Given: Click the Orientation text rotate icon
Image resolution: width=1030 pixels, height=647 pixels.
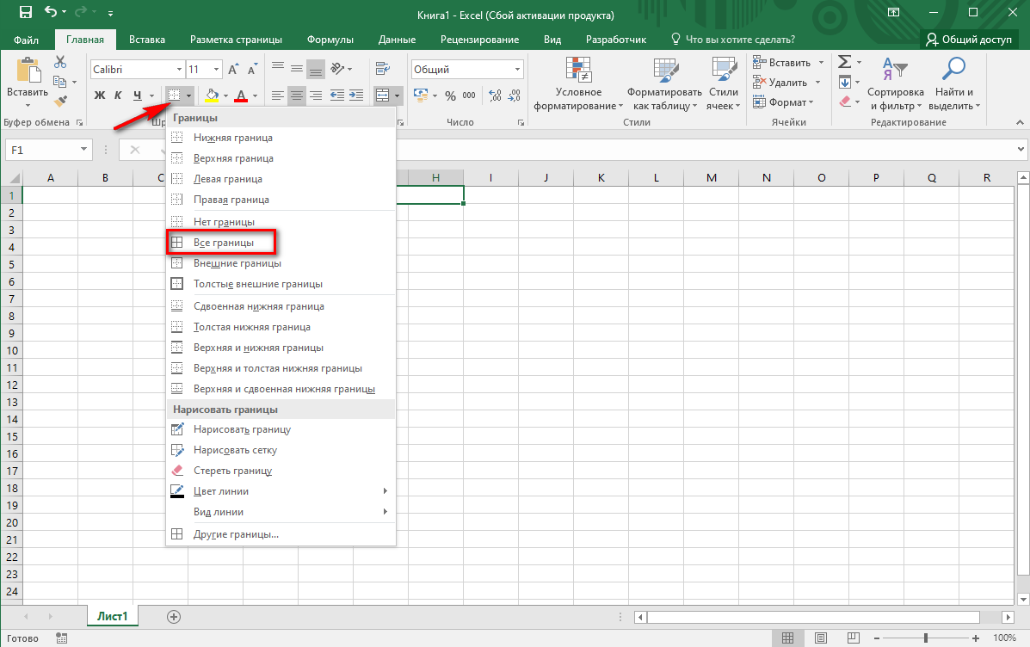Looking at the screenshot, I should (337, 68).
